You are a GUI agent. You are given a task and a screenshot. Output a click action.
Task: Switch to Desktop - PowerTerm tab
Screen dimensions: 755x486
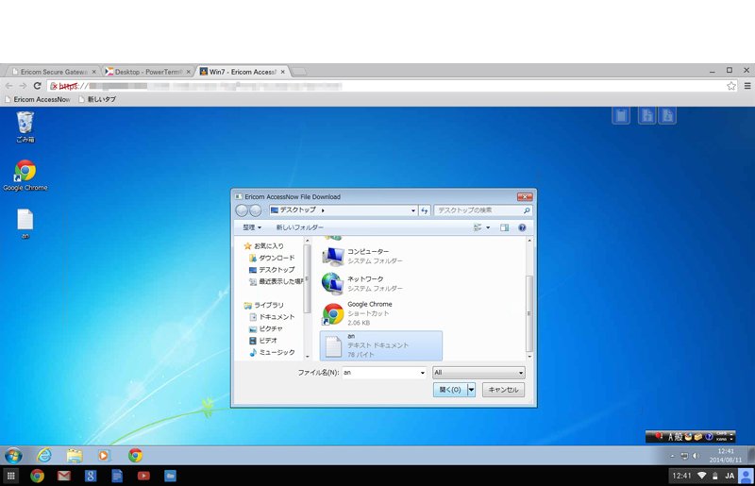(x=147, y=72)
